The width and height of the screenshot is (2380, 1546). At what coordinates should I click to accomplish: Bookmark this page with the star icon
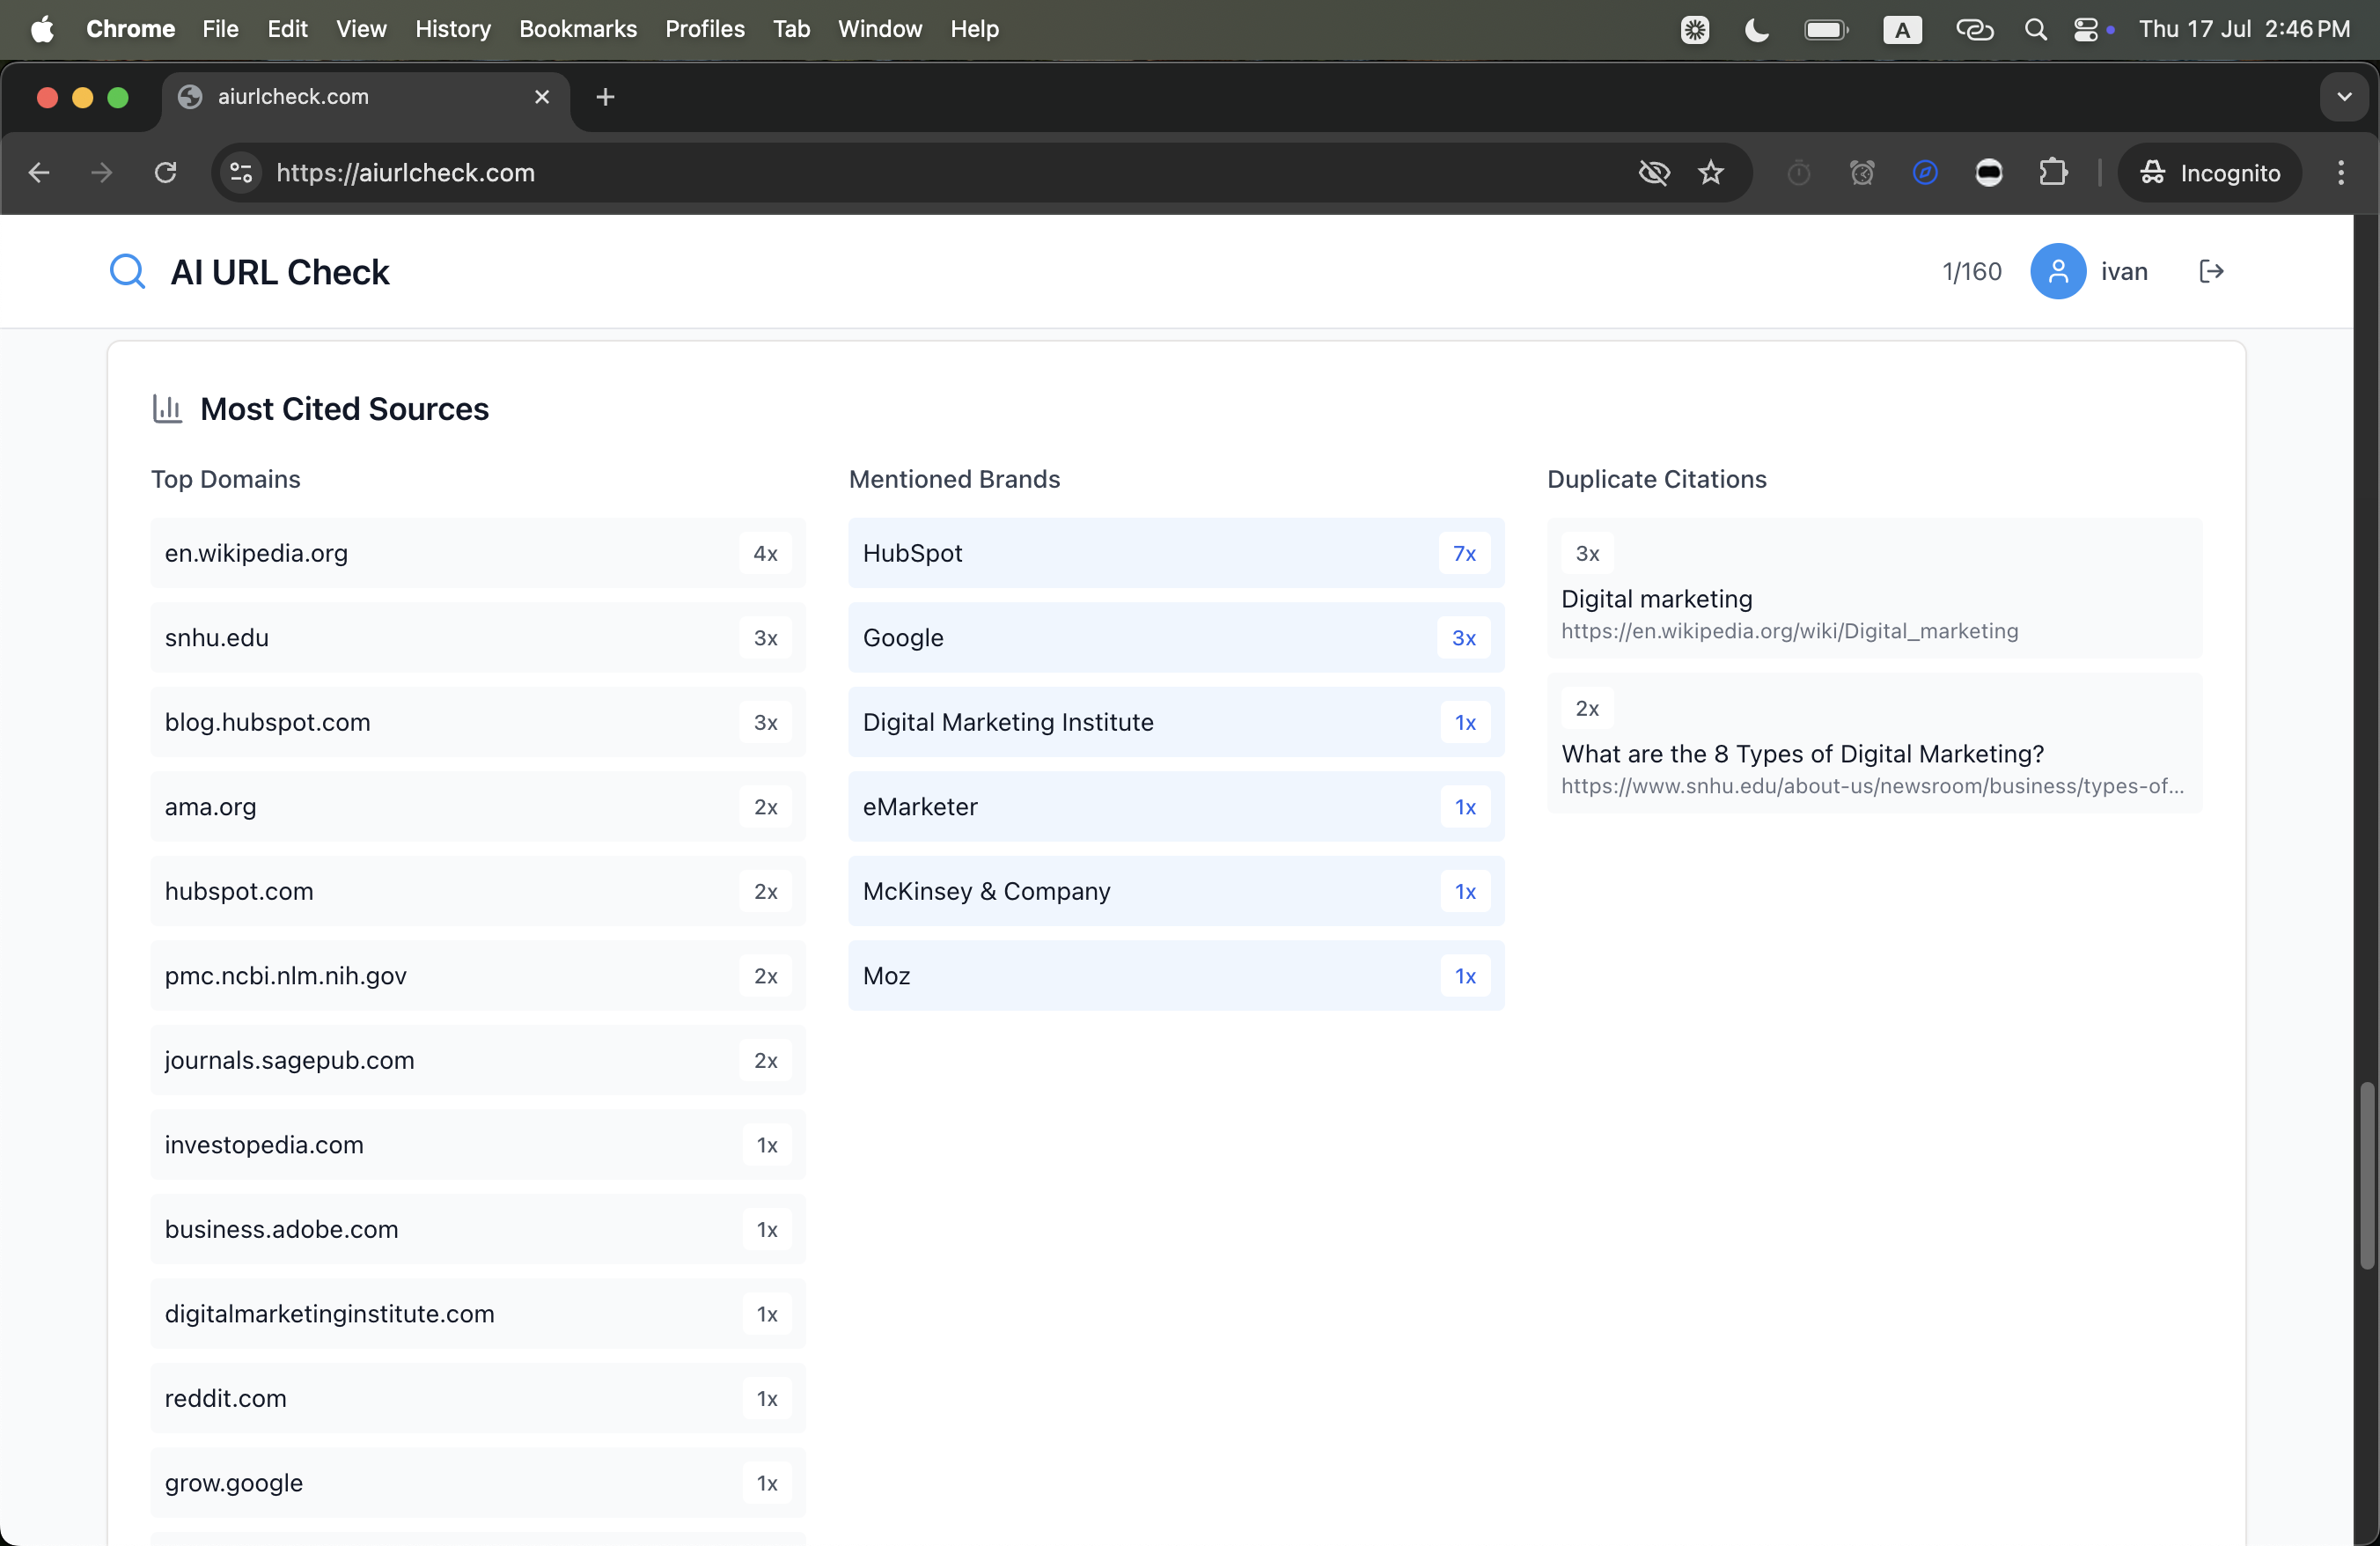pyautogui.click(x=1711, y=172)
